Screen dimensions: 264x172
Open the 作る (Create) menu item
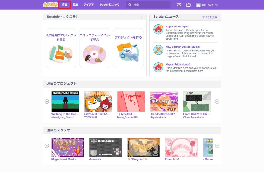click(64, 5)
